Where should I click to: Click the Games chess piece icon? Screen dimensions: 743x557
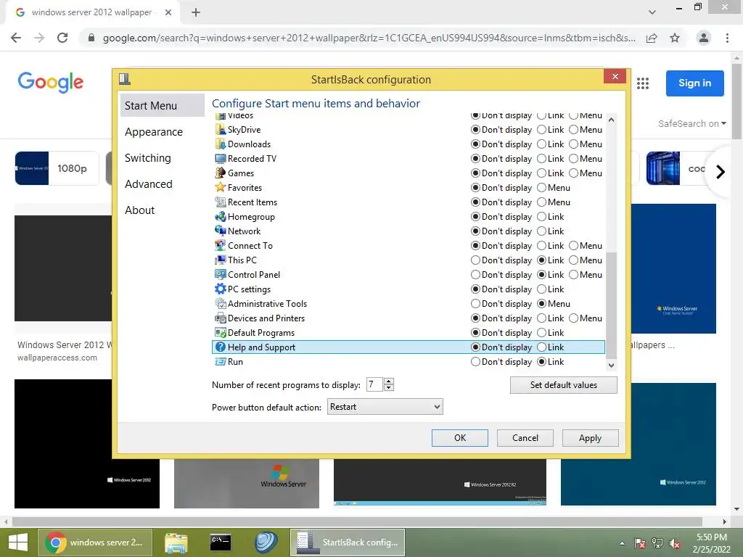(x=221, y=173)
